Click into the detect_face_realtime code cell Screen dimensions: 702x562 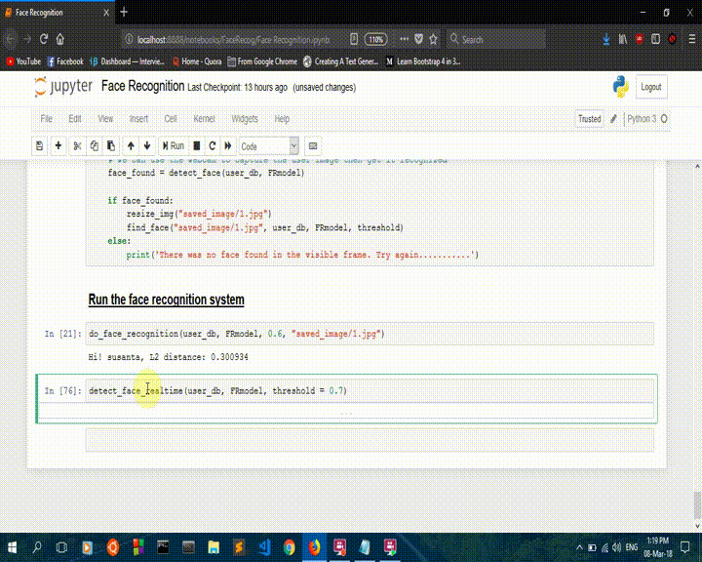coord(370,391)
